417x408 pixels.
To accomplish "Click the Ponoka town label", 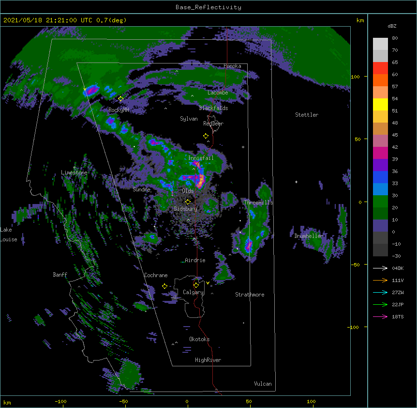I will click(x=232, y=66).
